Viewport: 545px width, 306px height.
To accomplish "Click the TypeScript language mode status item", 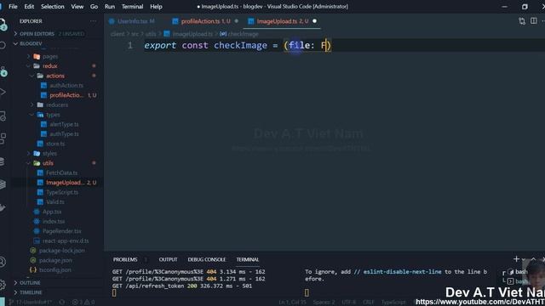I will [x=393, y=303].
